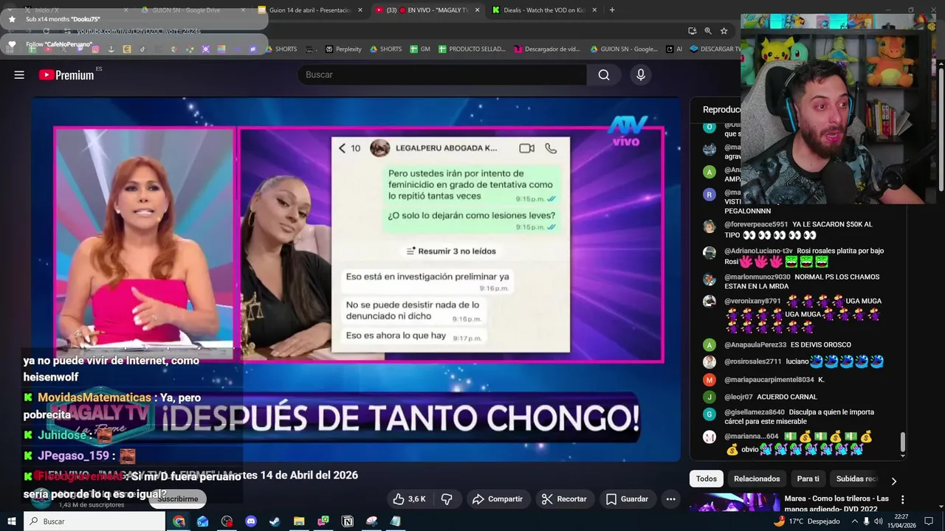Screen dimensions: 945x531
Task: Switch to GUION SN - Google Drive tab
Action: click(x=192, y=10)
